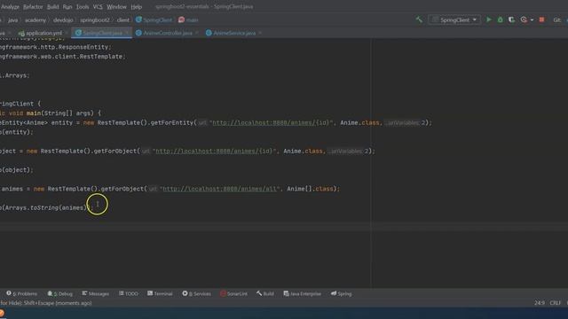
Task: Click the Arrays import line
Action: (x=15, y=75)
